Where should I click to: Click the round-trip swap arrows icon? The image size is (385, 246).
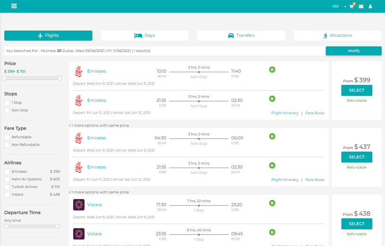pos(60,51)
